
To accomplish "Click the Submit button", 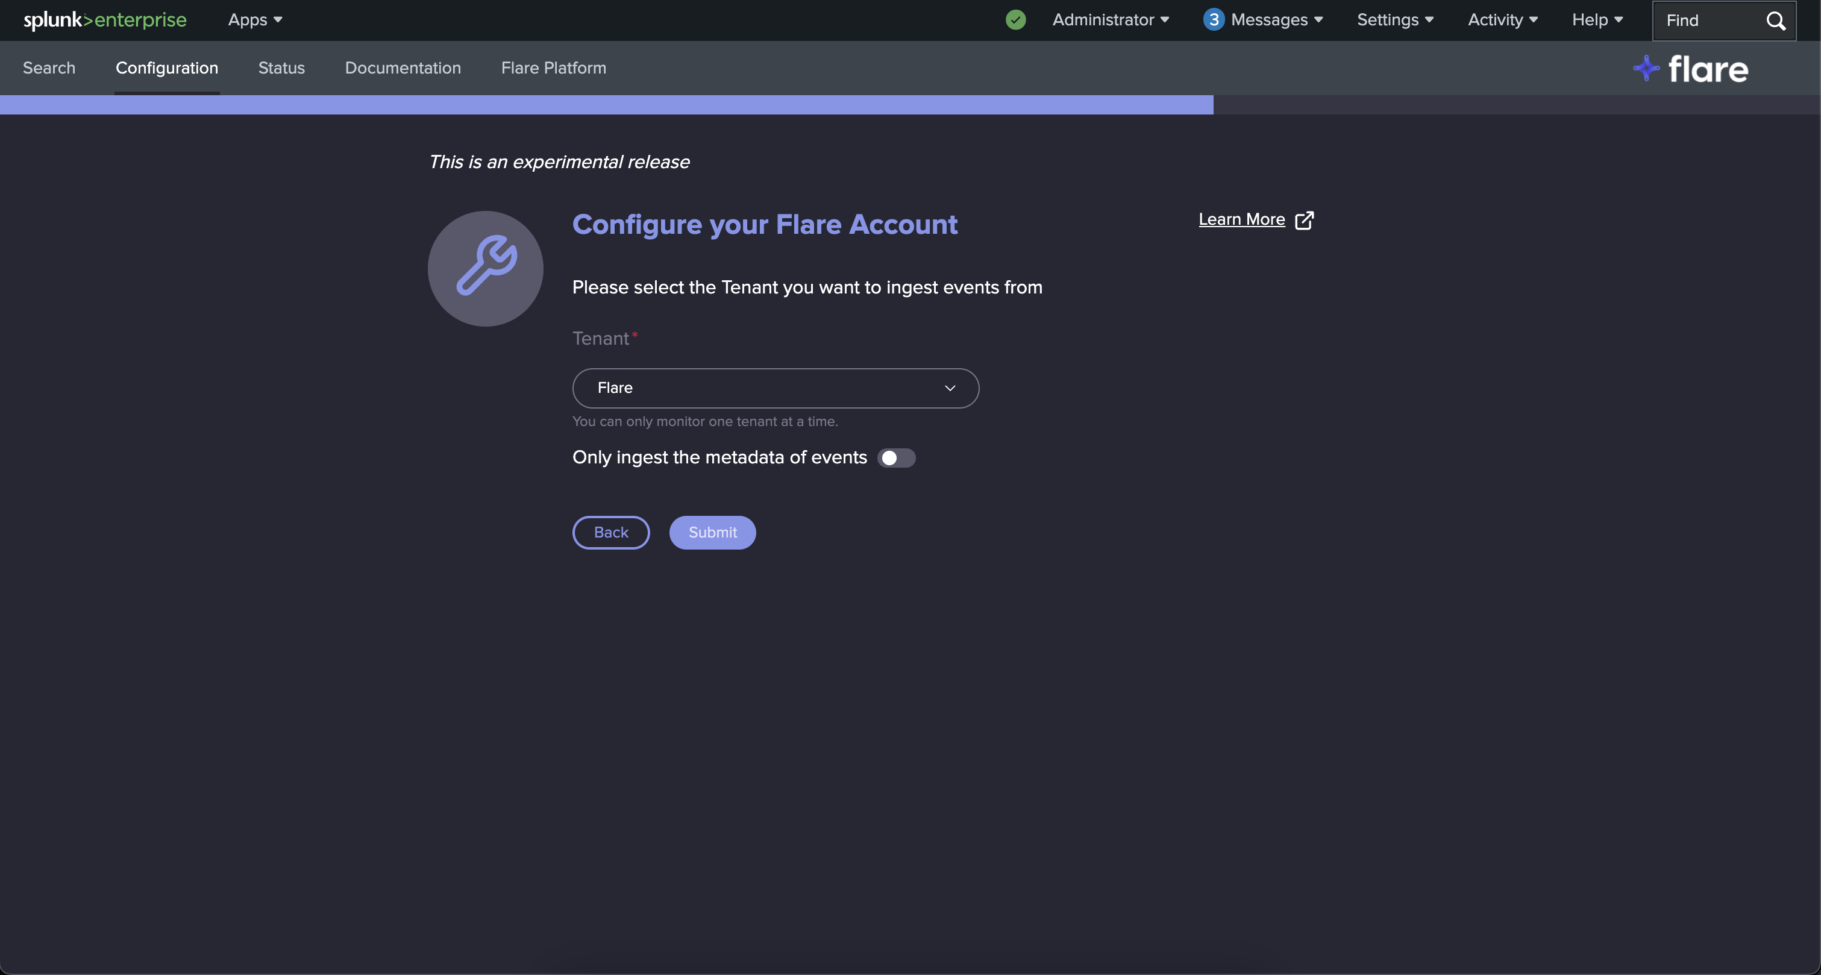I will coord(713,533).
